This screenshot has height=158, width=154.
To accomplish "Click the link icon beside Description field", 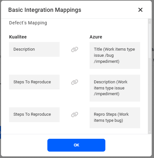I will [x=74, y=49].
